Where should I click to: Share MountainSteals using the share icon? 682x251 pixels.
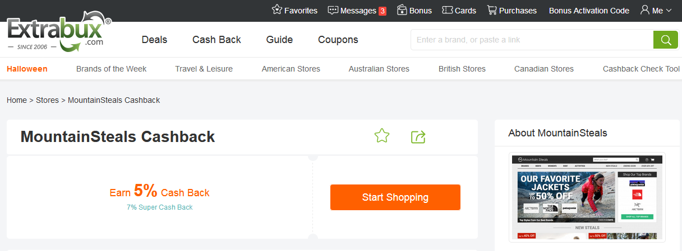tap(418, 136)
